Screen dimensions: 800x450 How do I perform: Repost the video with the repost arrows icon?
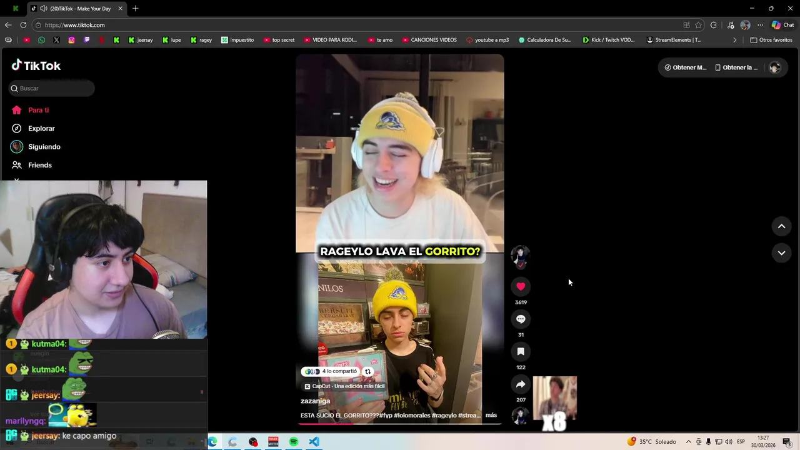pyautogui.click(x=367, y=371)
